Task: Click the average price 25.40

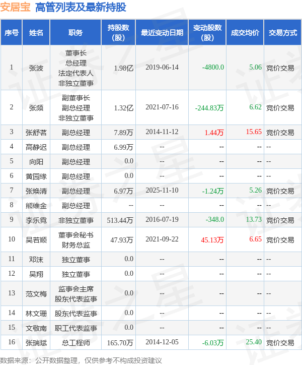Action: click(254, 342)
